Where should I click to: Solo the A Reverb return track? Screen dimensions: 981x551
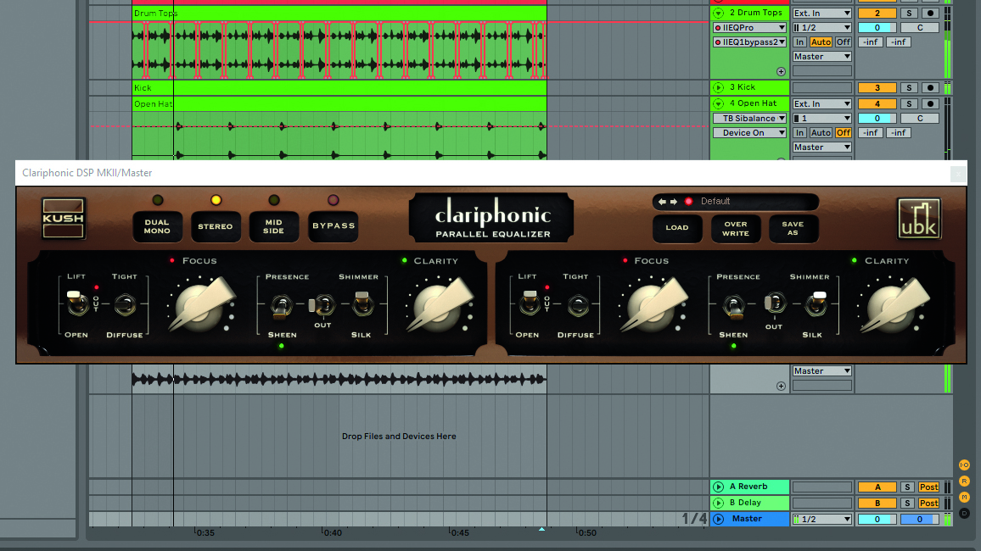point(907,487)
